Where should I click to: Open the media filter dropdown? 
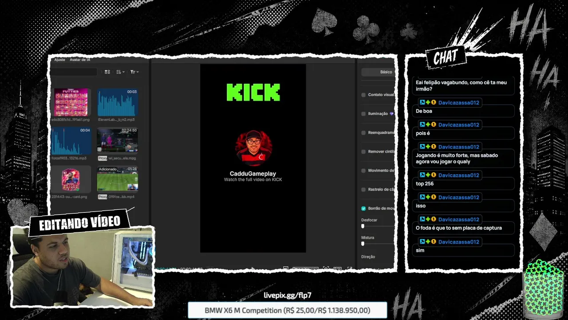coord(134,72)
